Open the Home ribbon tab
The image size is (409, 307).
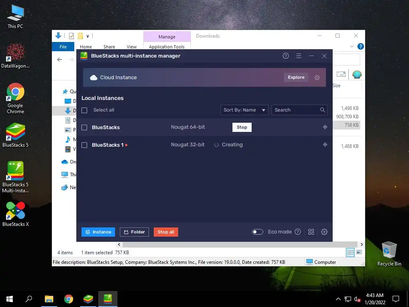(x=86, y=47)
